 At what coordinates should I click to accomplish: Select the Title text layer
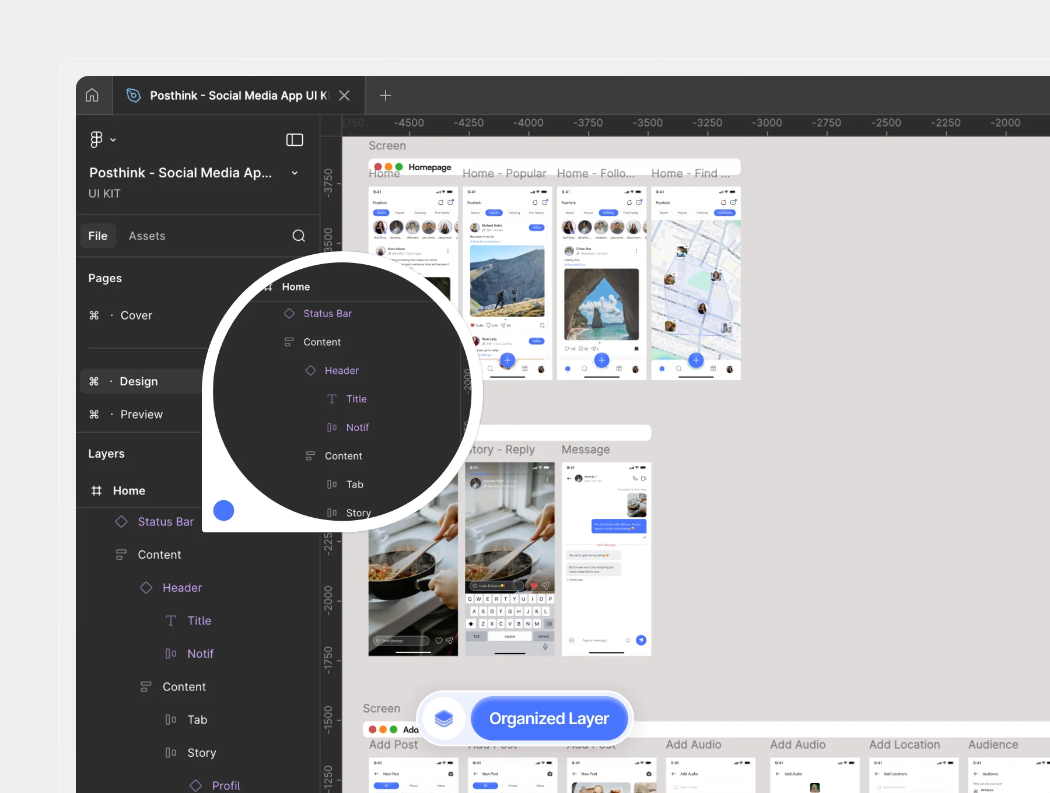click(x=199, y=621)
